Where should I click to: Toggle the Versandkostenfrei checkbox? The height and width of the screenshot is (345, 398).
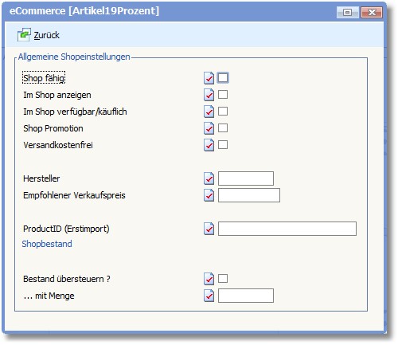pos(223,145)
